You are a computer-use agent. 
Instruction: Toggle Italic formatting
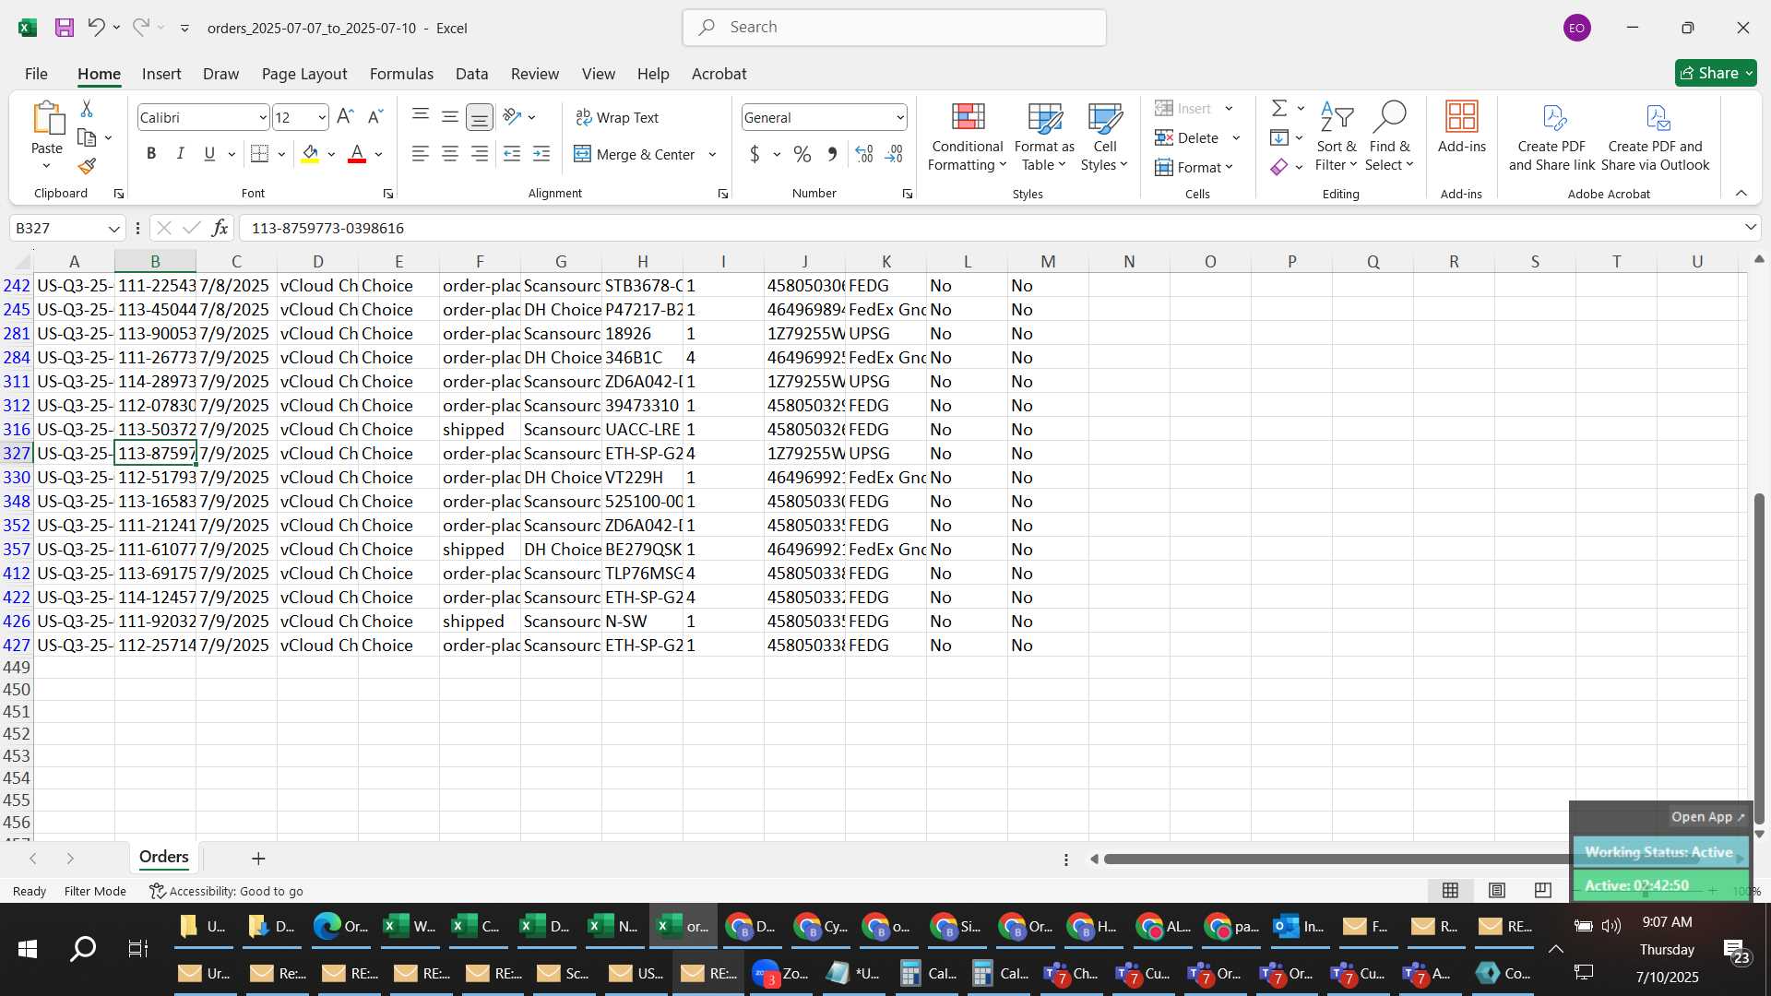click(x=181, y=154)
